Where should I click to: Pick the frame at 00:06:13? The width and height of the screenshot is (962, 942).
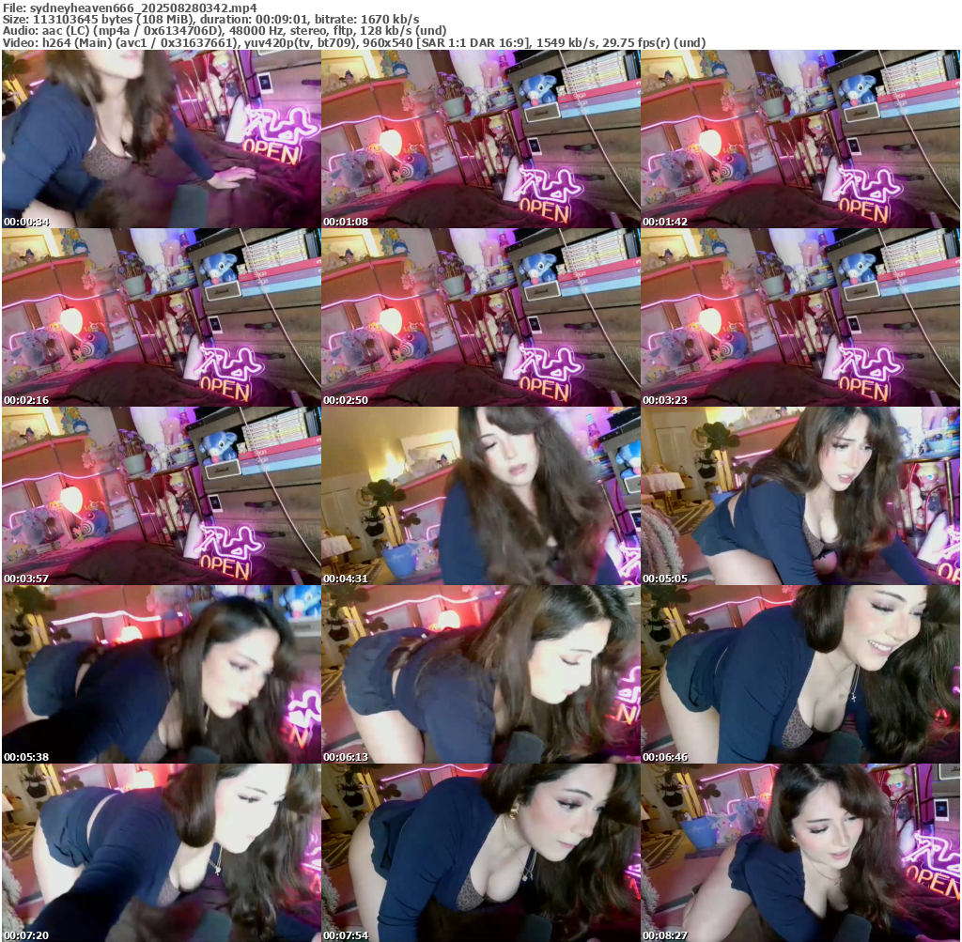pos(480,674)
